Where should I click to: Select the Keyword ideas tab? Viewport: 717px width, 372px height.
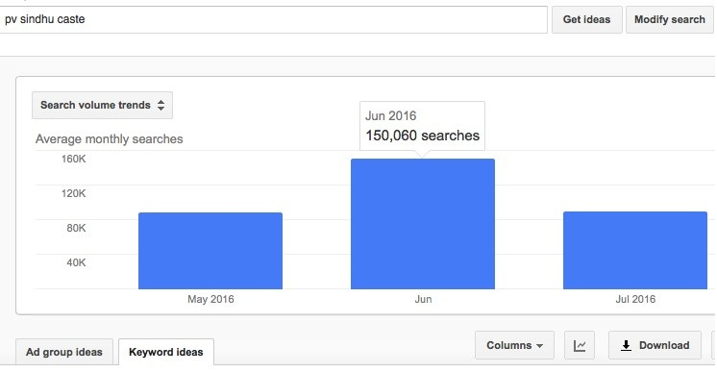[x=166, y=352]
